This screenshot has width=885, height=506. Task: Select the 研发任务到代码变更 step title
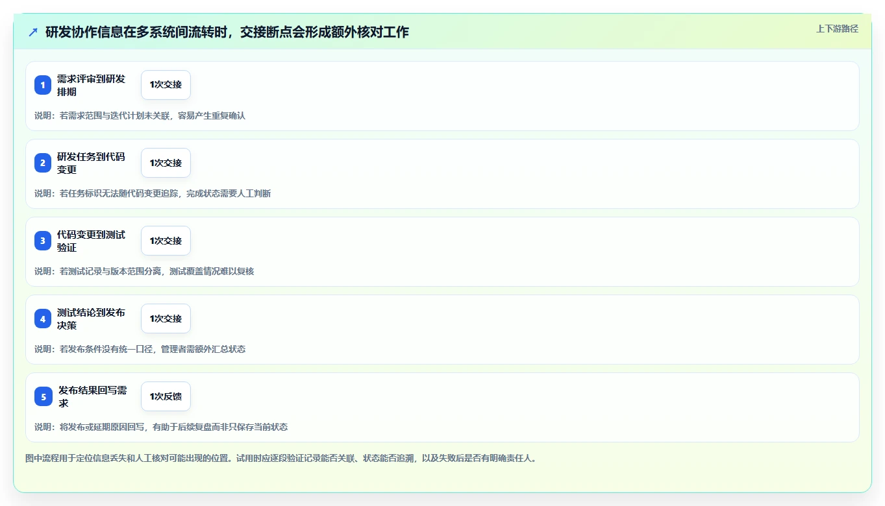pyautogui.click(x=92, y=163)
